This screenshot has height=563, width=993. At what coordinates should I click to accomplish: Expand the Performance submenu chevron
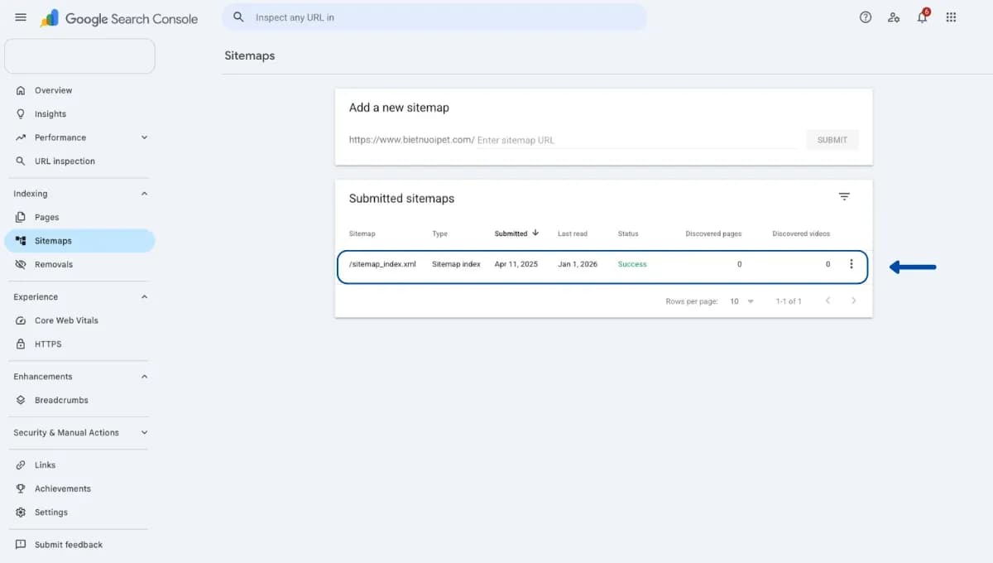pos(144,137)
